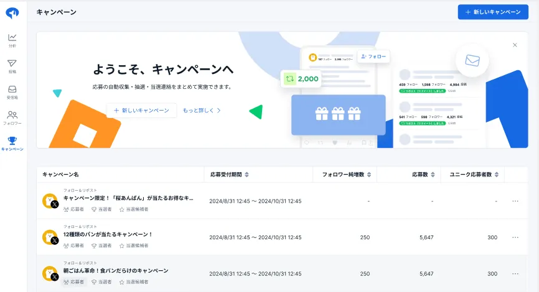Select the キャンペーン trophy icon
The width and height of the screenshot is (539, 292).
point(12,140)
